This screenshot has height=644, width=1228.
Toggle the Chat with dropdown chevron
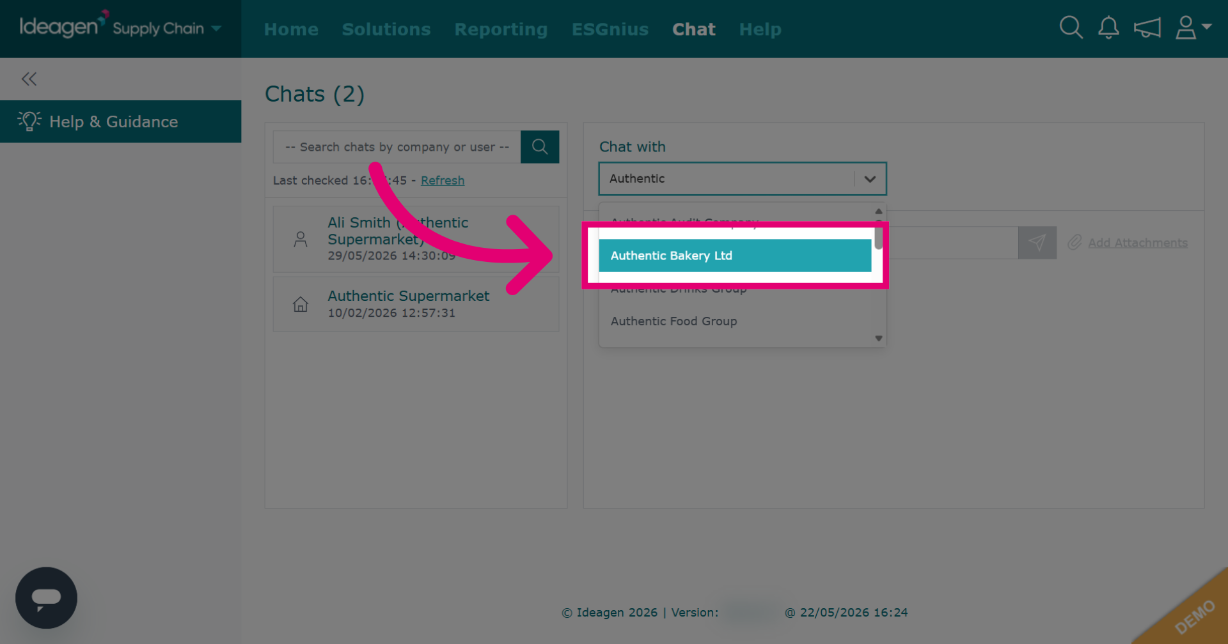click(x=870, y=179)
